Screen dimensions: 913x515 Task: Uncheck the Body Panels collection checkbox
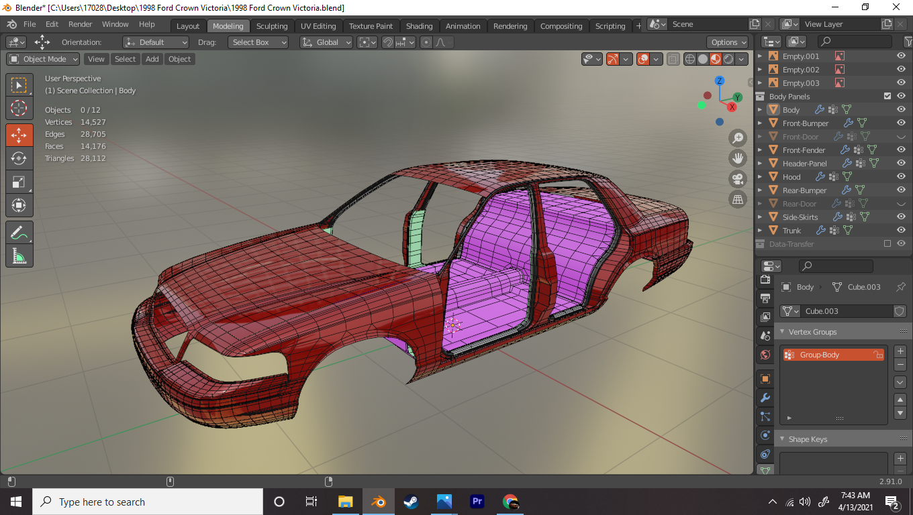(887, 96)
